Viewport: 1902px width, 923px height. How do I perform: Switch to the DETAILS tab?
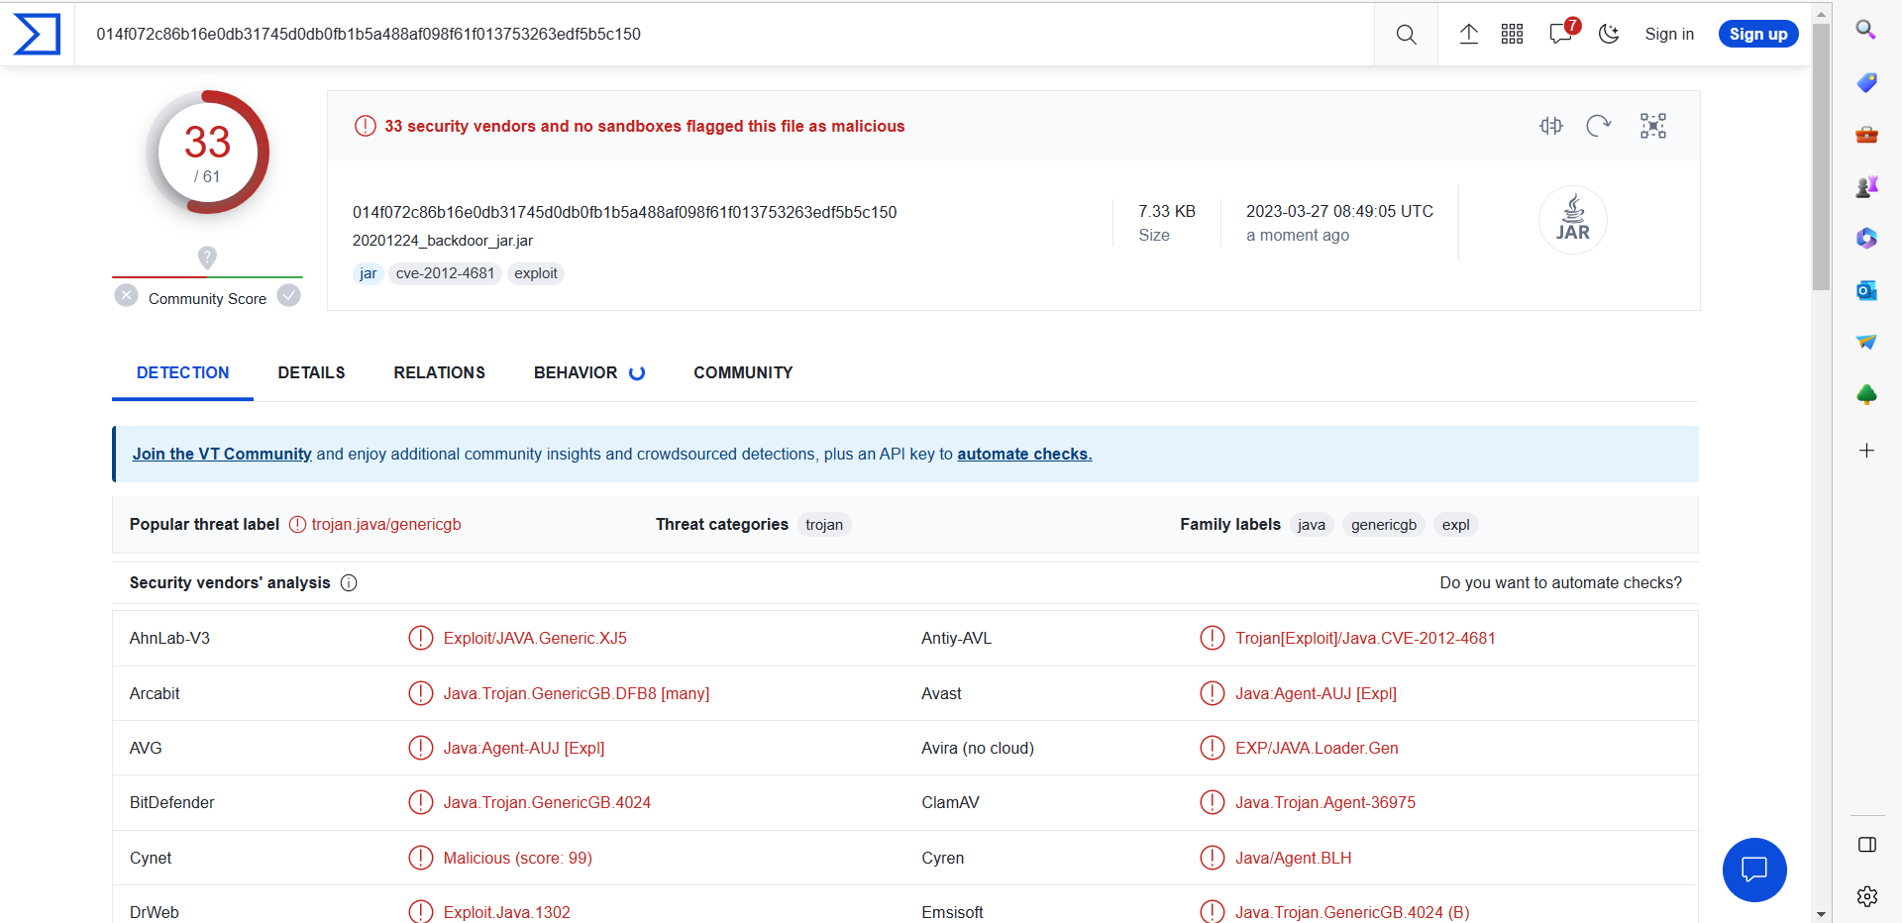[x=311, y=372]
